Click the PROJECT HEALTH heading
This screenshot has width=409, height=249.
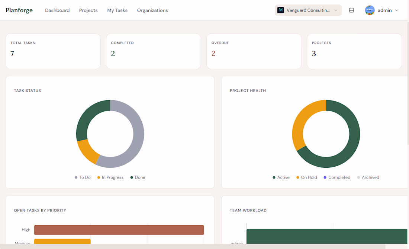[248, 91]
